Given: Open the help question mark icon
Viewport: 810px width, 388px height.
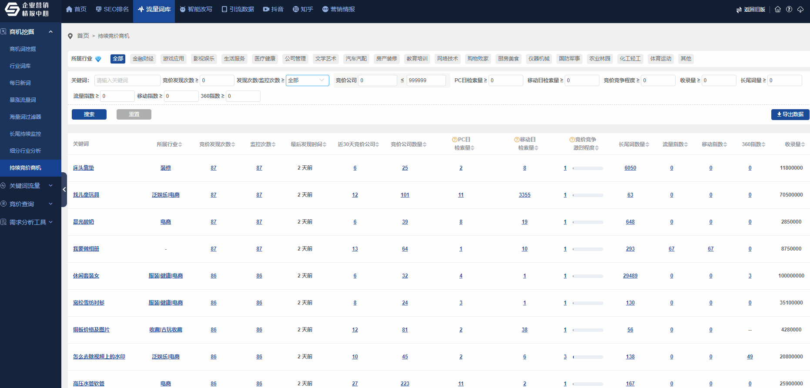Looking at the screenshot, I should (789, 9).
